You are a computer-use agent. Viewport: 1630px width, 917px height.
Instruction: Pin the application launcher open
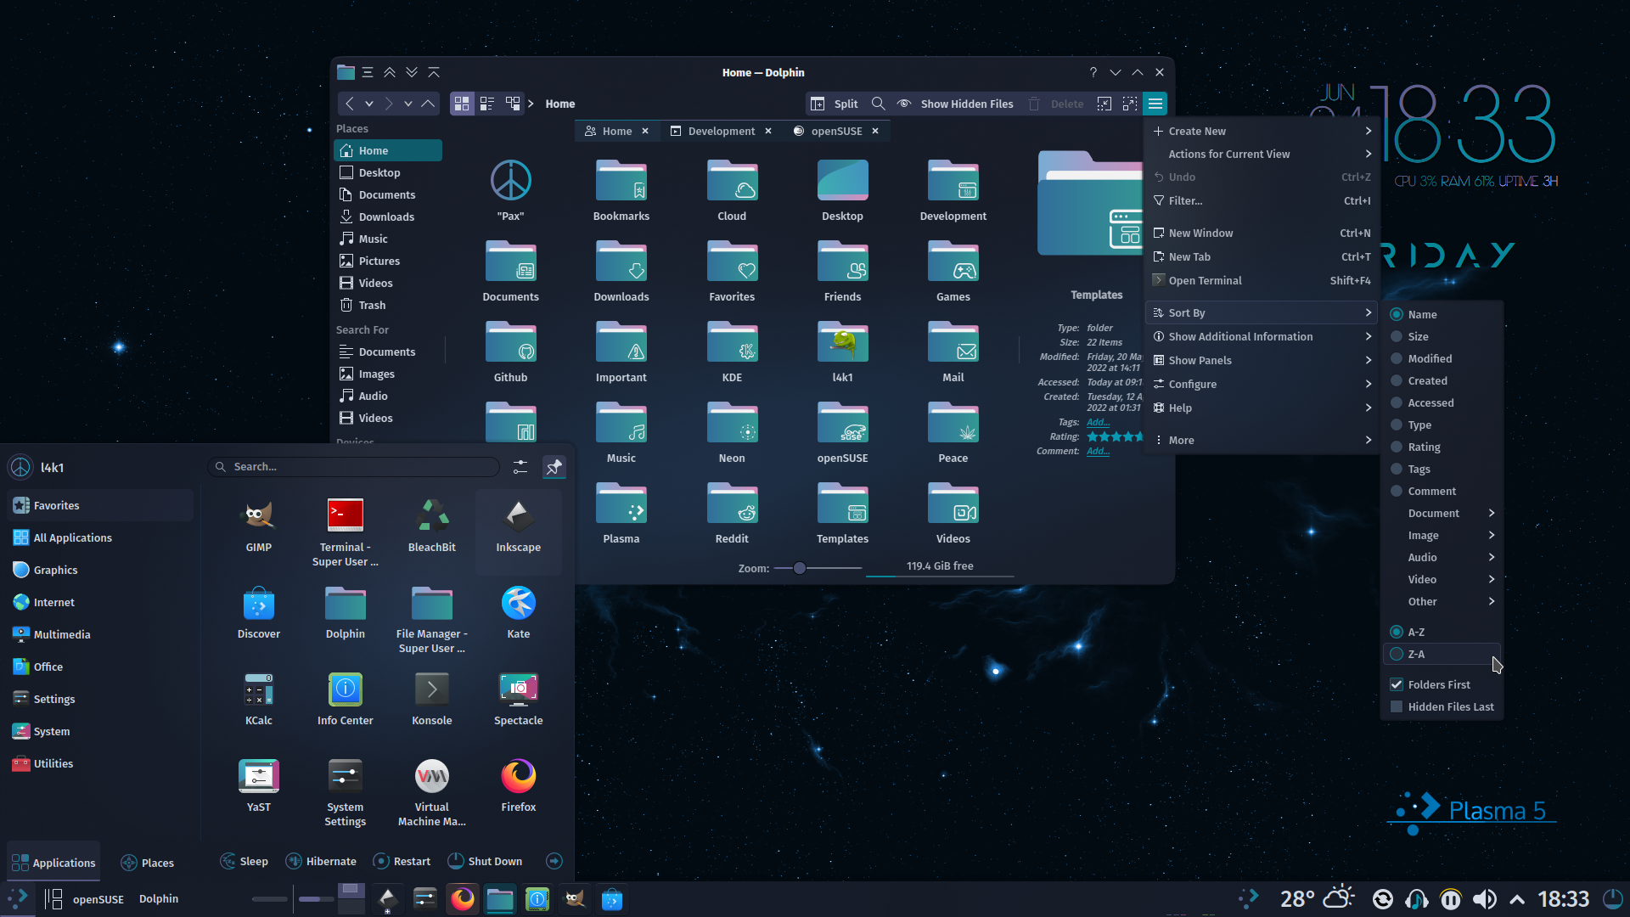tap(554, 467)
